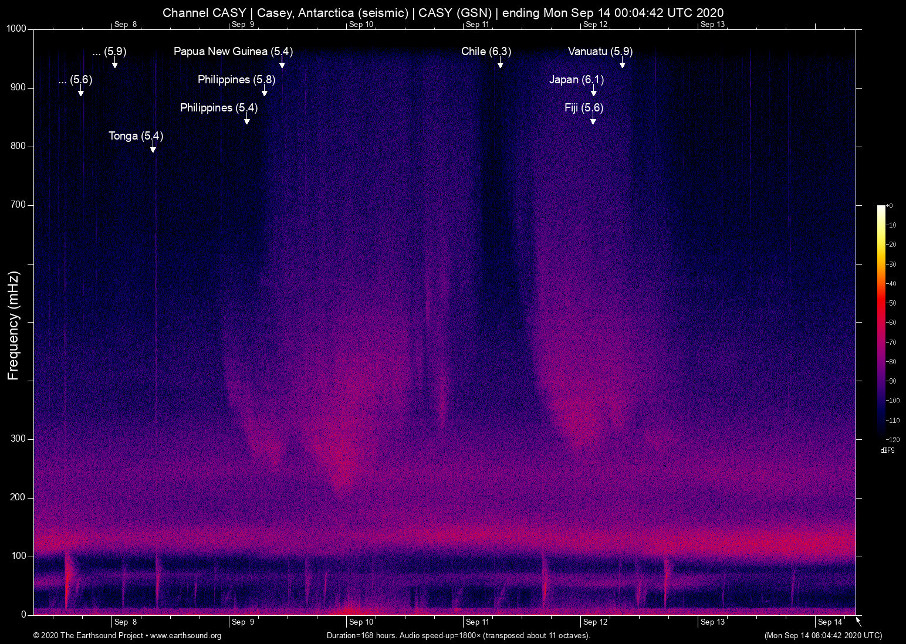Open the www.earthsound.org website link

click(x=185, y=636)
